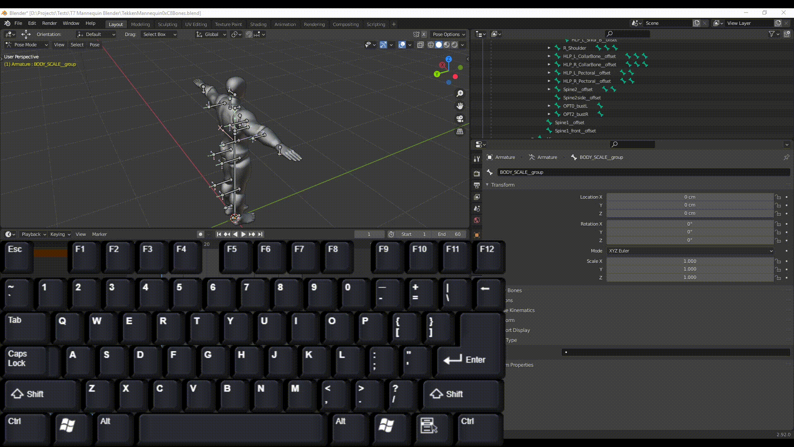Select the OPT0_bustL bone in outliner

pyautogui.click(x=575, y=106)
